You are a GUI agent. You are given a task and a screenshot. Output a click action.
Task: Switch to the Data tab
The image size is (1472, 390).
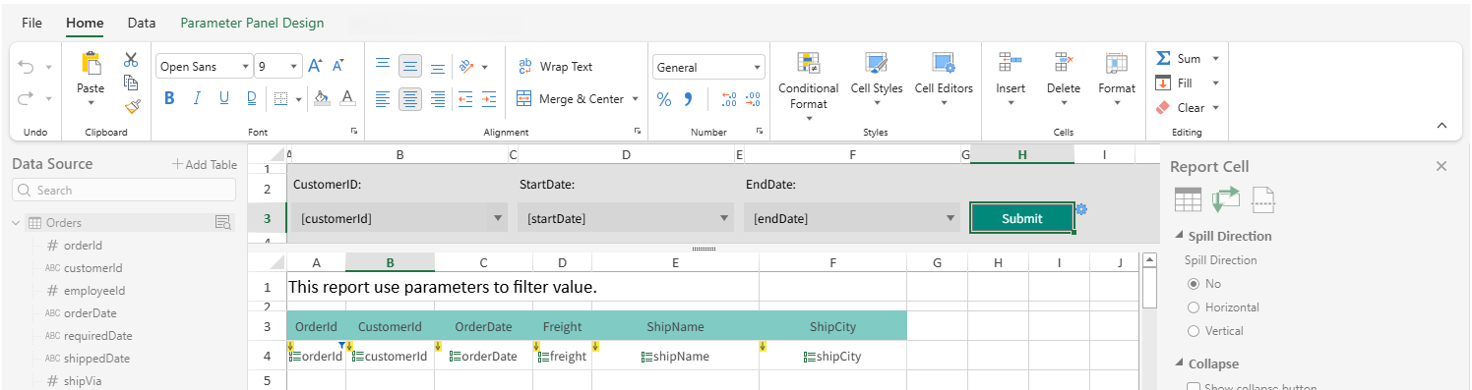142,23
